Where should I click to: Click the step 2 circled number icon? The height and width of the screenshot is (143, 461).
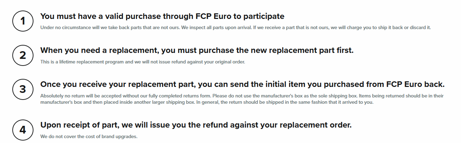(23, 56)
